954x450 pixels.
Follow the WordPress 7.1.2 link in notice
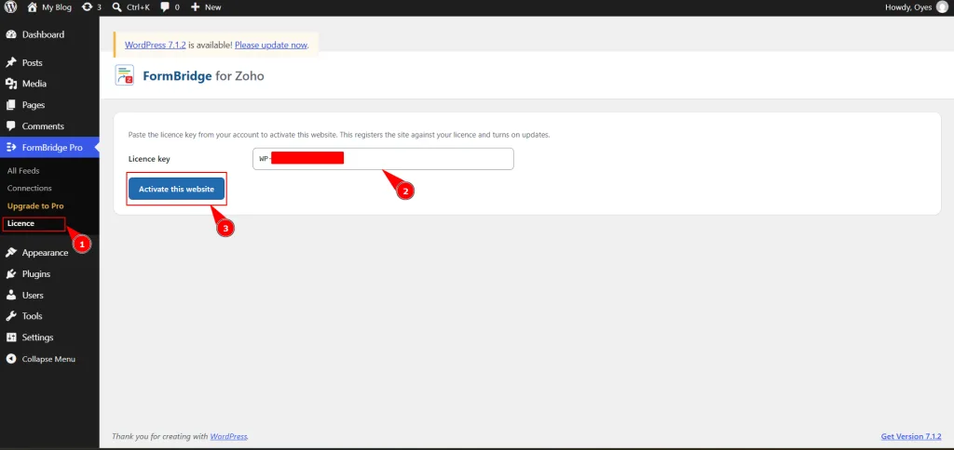156,45
